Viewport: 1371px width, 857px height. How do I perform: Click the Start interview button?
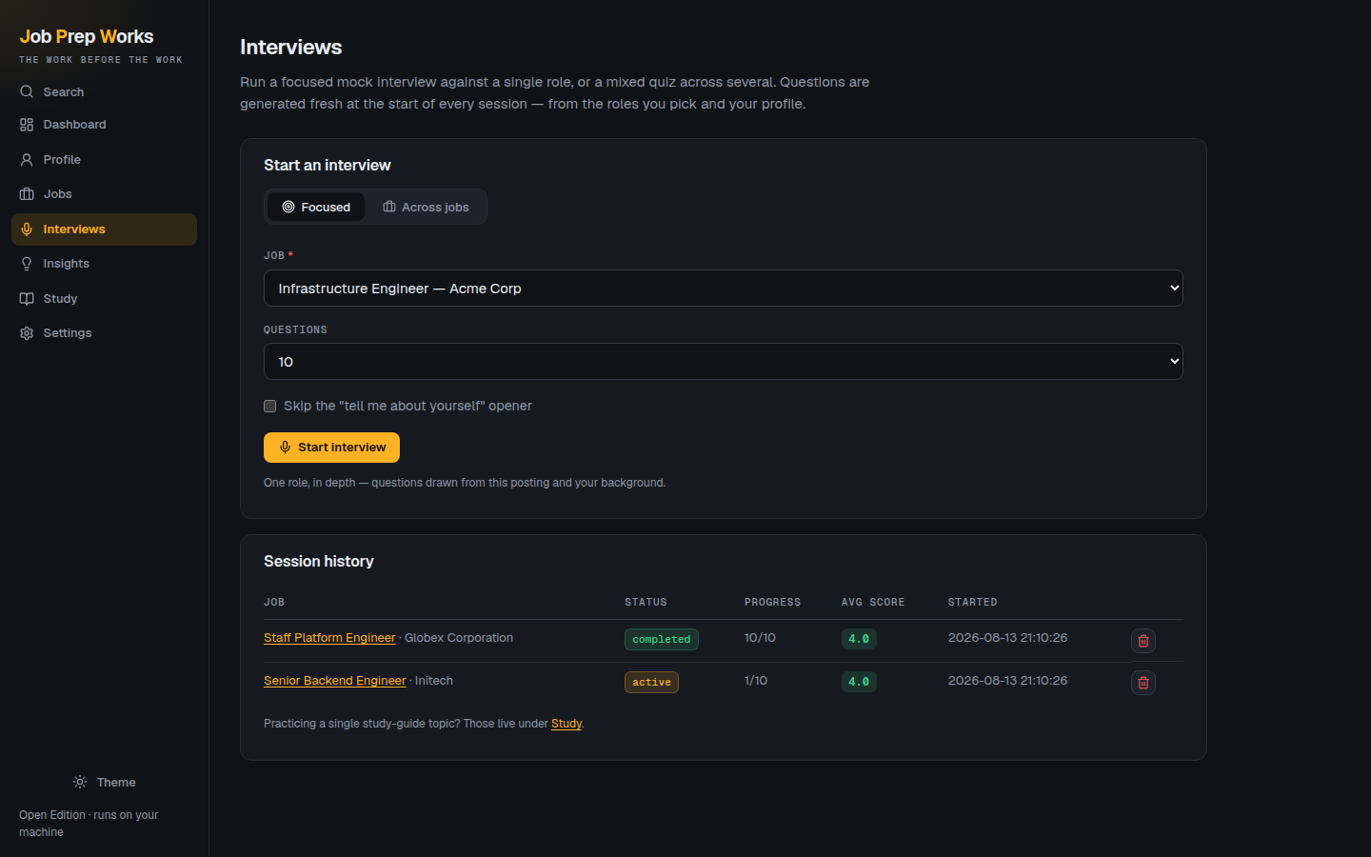pos(331,448)
